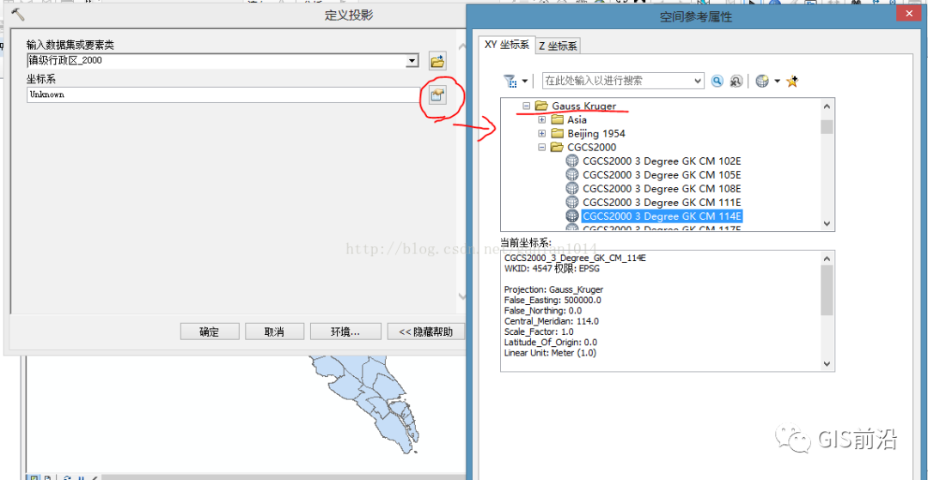This screenshot has width=928, height=480.
Task: Select CGCS2000 3 Degree GK CM 108E
Action: click(x=662, y=189)
